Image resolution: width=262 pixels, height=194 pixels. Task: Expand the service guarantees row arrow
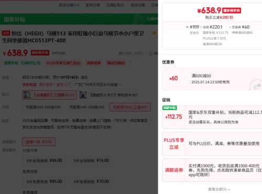pyautogui.click(x=151, y=120)
